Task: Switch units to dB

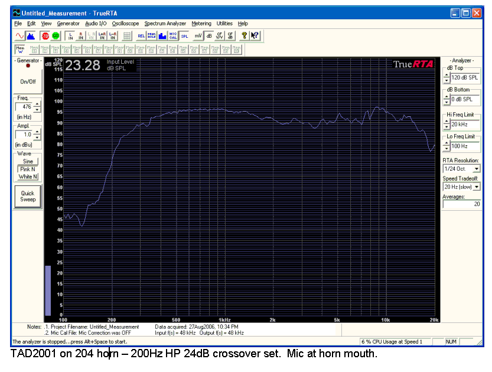Action: coord(209,36)
